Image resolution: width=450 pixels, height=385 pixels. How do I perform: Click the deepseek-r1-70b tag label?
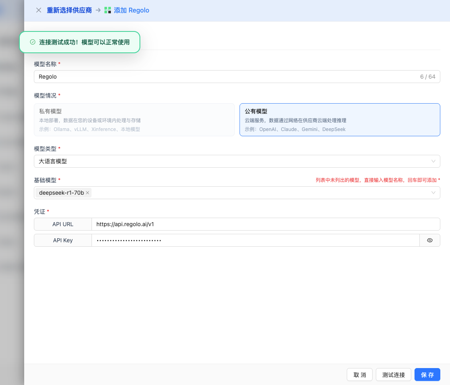61,193
